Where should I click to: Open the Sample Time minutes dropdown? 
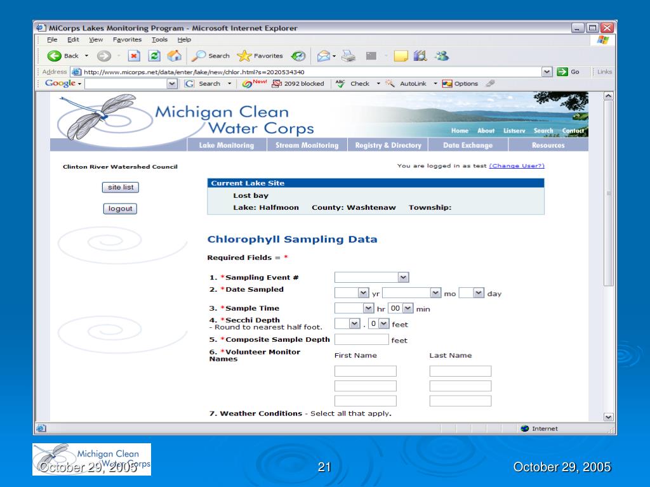pyautogui.click(x=408, y=308)
